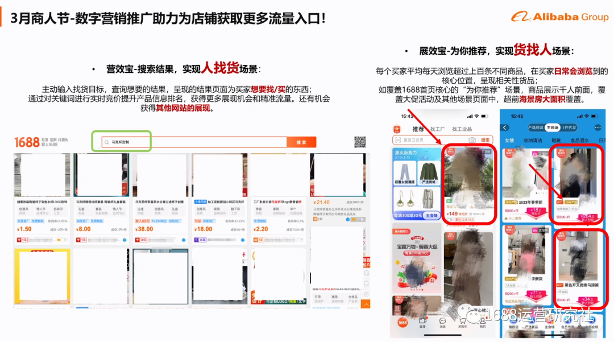Open the 初春女装潮搭 tile
This screenshot has width=614, height=342.
point(404,173)
